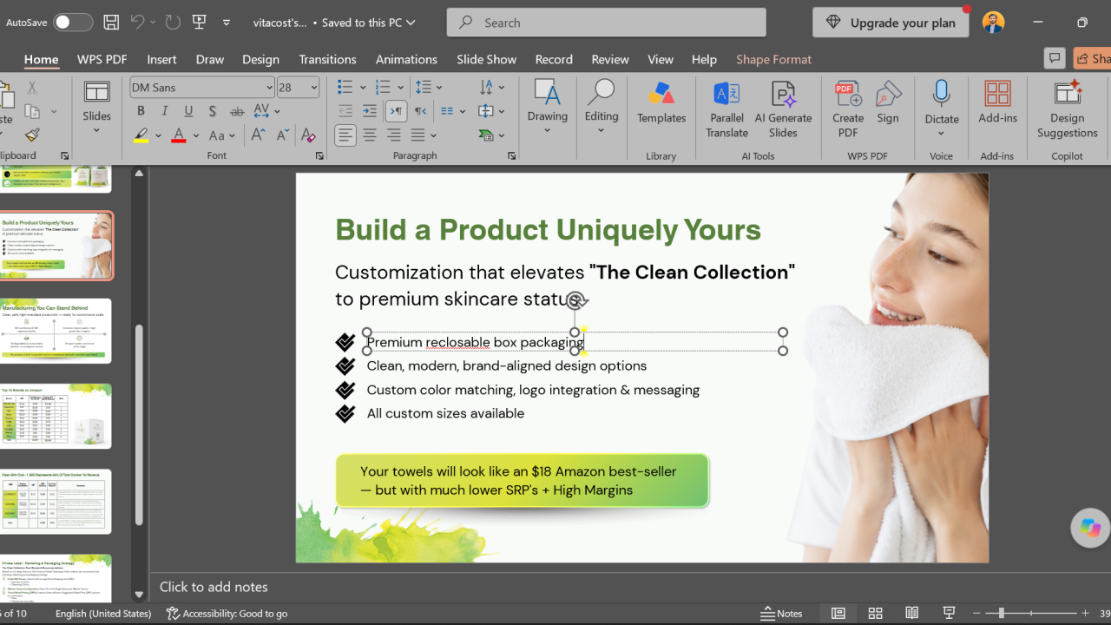Open the font size dropdown
The image size is (1111, 625).
click(314, 88)
